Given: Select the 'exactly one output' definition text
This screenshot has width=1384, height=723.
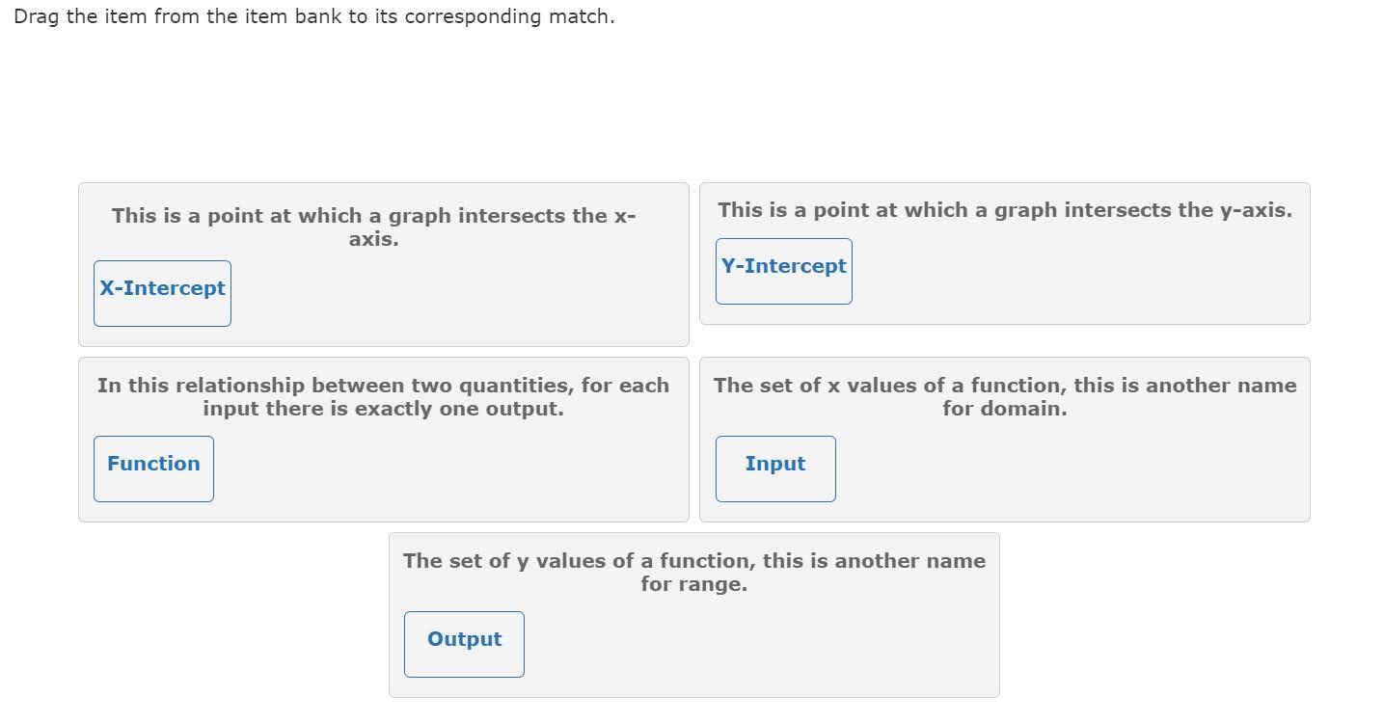Looking at the screenshot, I should (383, 397).
